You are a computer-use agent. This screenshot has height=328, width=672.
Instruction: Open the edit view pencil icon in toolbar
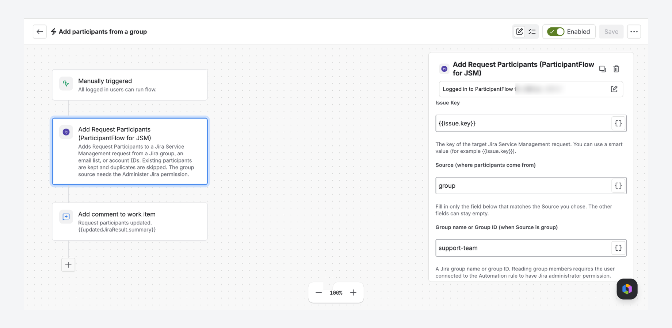[519, 32]
